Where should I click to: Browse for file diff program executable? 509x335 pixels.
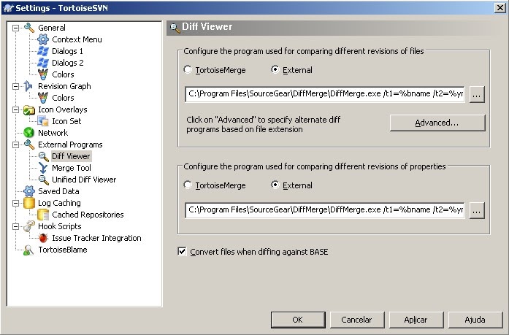point(477,94)
